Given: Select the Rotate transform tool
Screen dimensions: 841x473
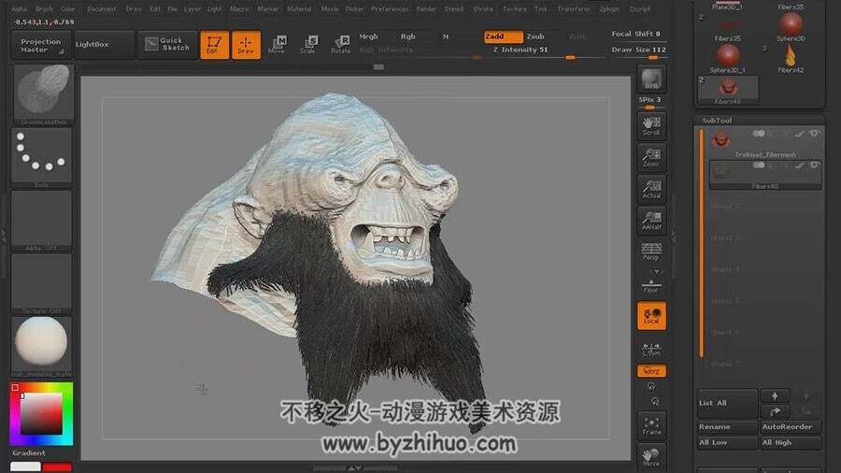Looking at the screenshot, I should click(x=340, y=45).
